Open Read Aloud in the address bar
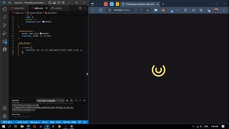Viewport: 229px width, 129px height. [x=141, y=10]
